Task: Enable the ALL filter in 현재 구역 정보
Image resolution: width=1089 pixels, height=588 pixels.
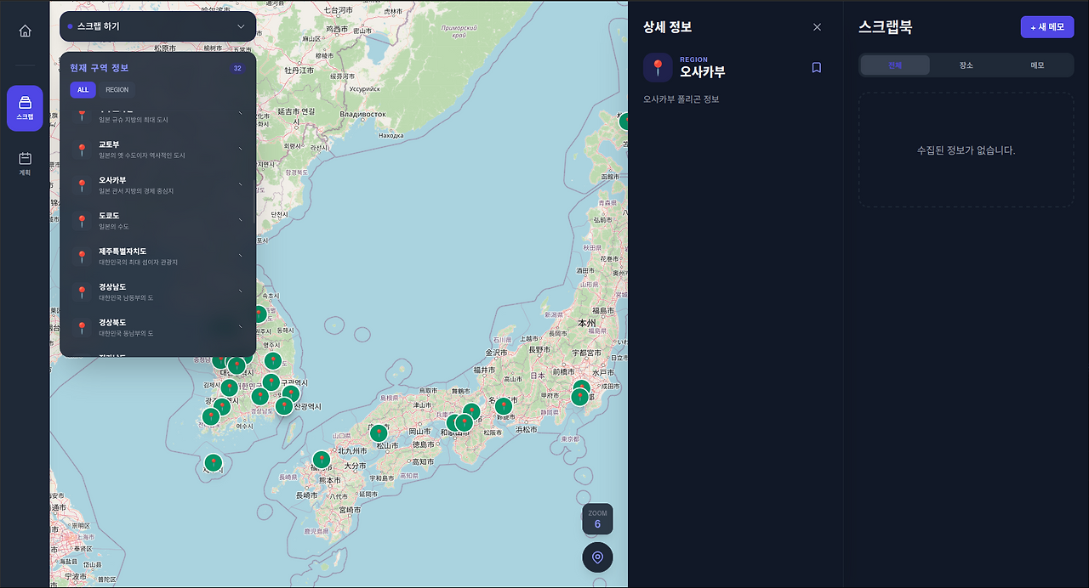Action: click(83, 89)
